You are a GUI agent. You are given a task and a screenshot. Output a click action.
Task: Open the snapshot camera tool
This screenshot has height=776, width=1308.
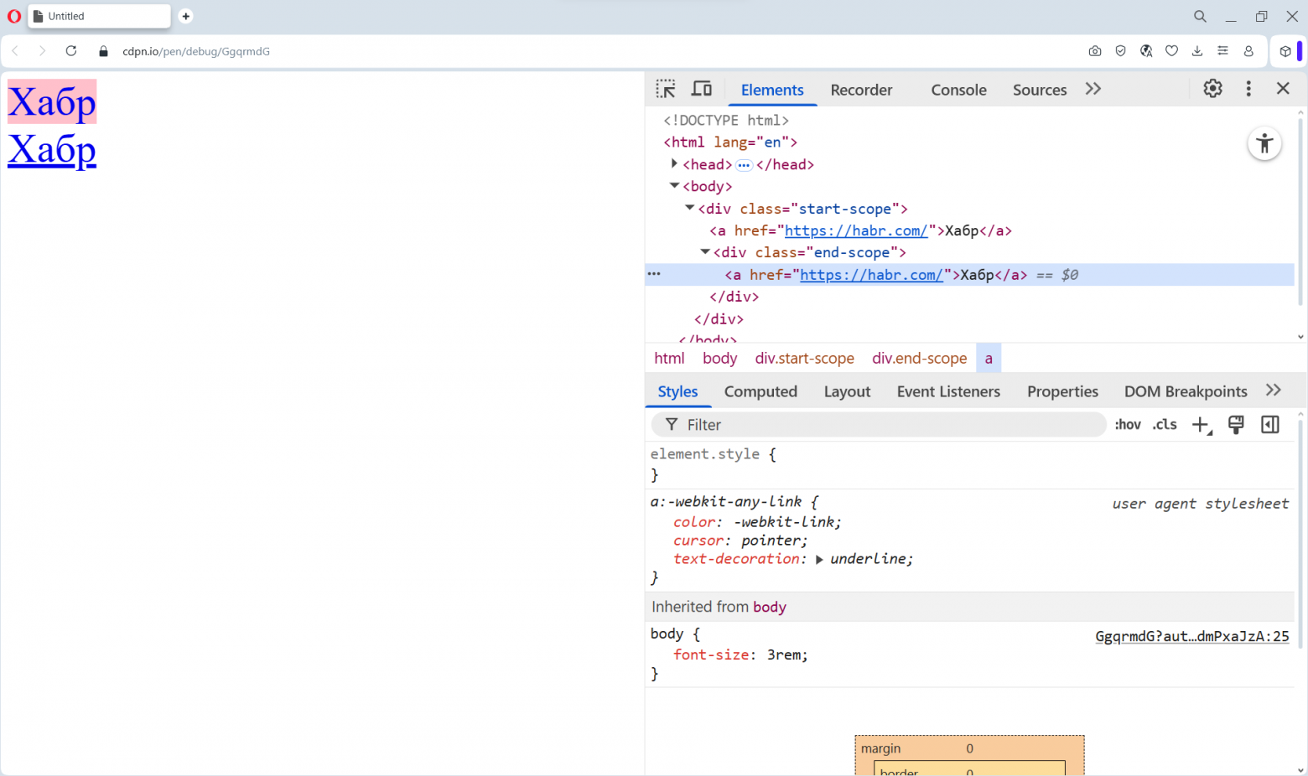pyautogui.click(x=1095, y=51)
